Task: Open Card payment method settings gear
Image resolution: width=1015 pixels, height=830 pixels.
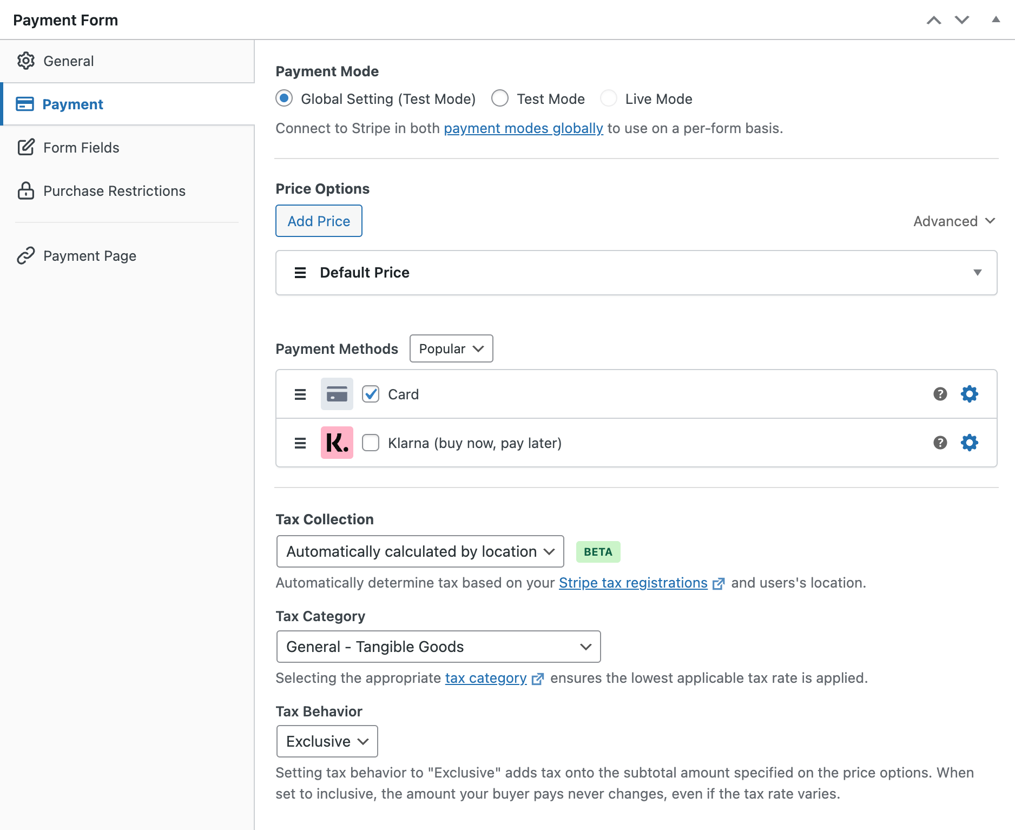Action: [970, 394]
